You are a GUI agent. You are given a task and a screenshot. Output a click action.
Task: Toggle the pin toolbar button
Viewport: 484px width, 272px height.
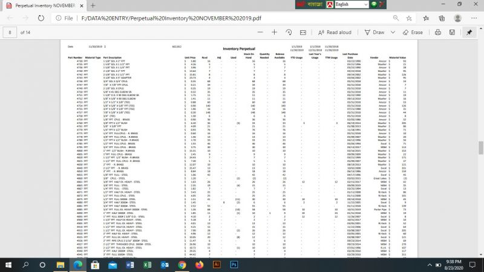coord(470,32)
